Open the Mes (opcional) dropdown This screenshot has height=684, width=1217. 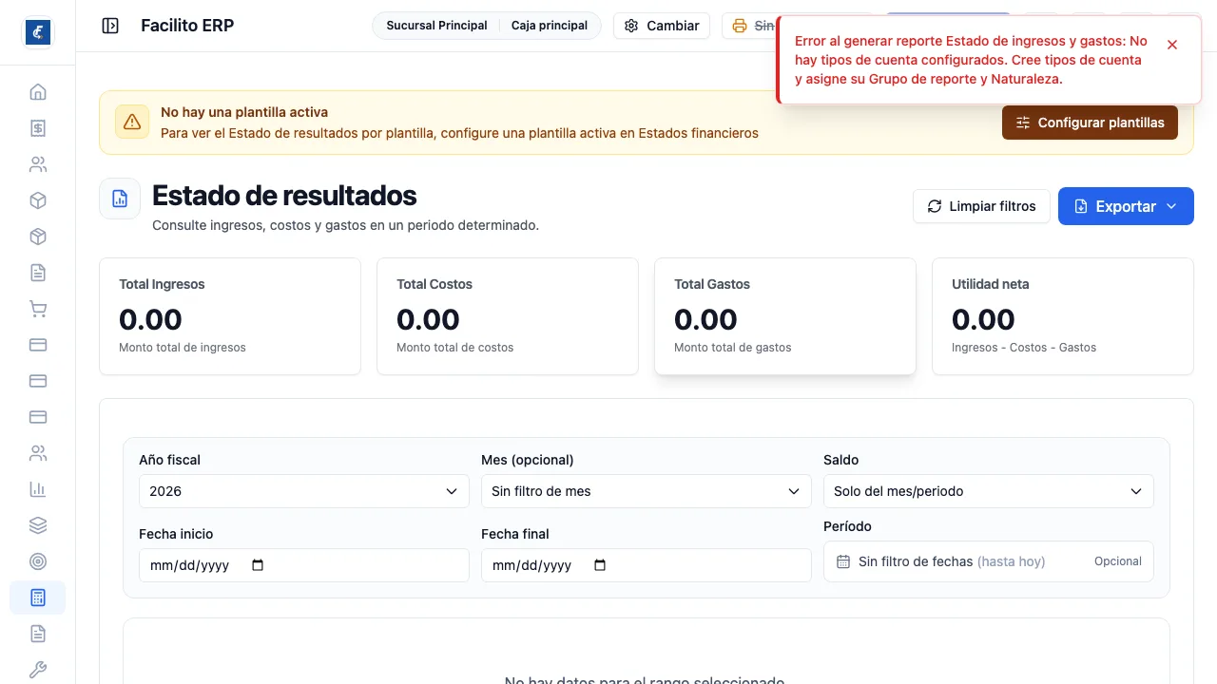(647, 491)
